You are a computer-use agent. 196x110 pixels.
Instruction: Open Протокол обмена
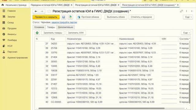(x=89, y=17)
